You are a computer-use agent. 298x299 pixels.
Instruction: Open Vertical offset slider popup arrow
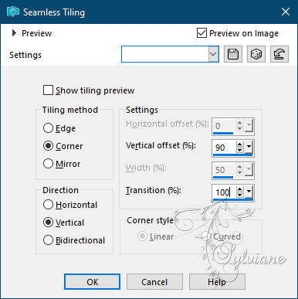click(249, 147)
